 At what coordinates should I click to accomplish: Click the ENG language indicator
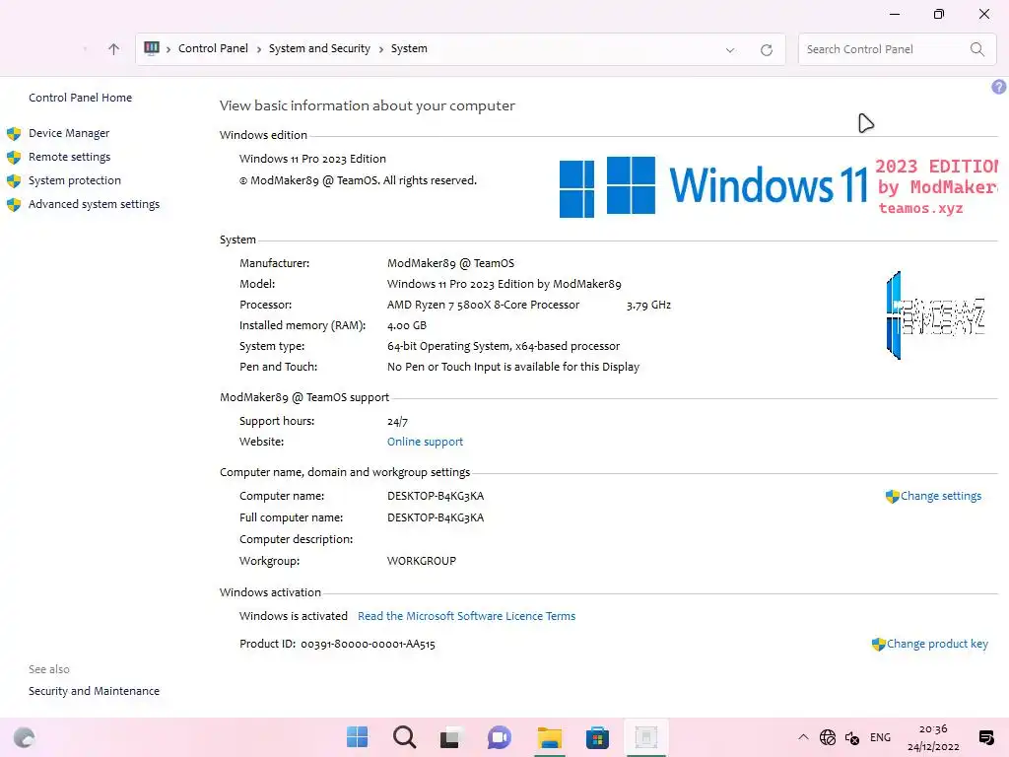(880, 737)
